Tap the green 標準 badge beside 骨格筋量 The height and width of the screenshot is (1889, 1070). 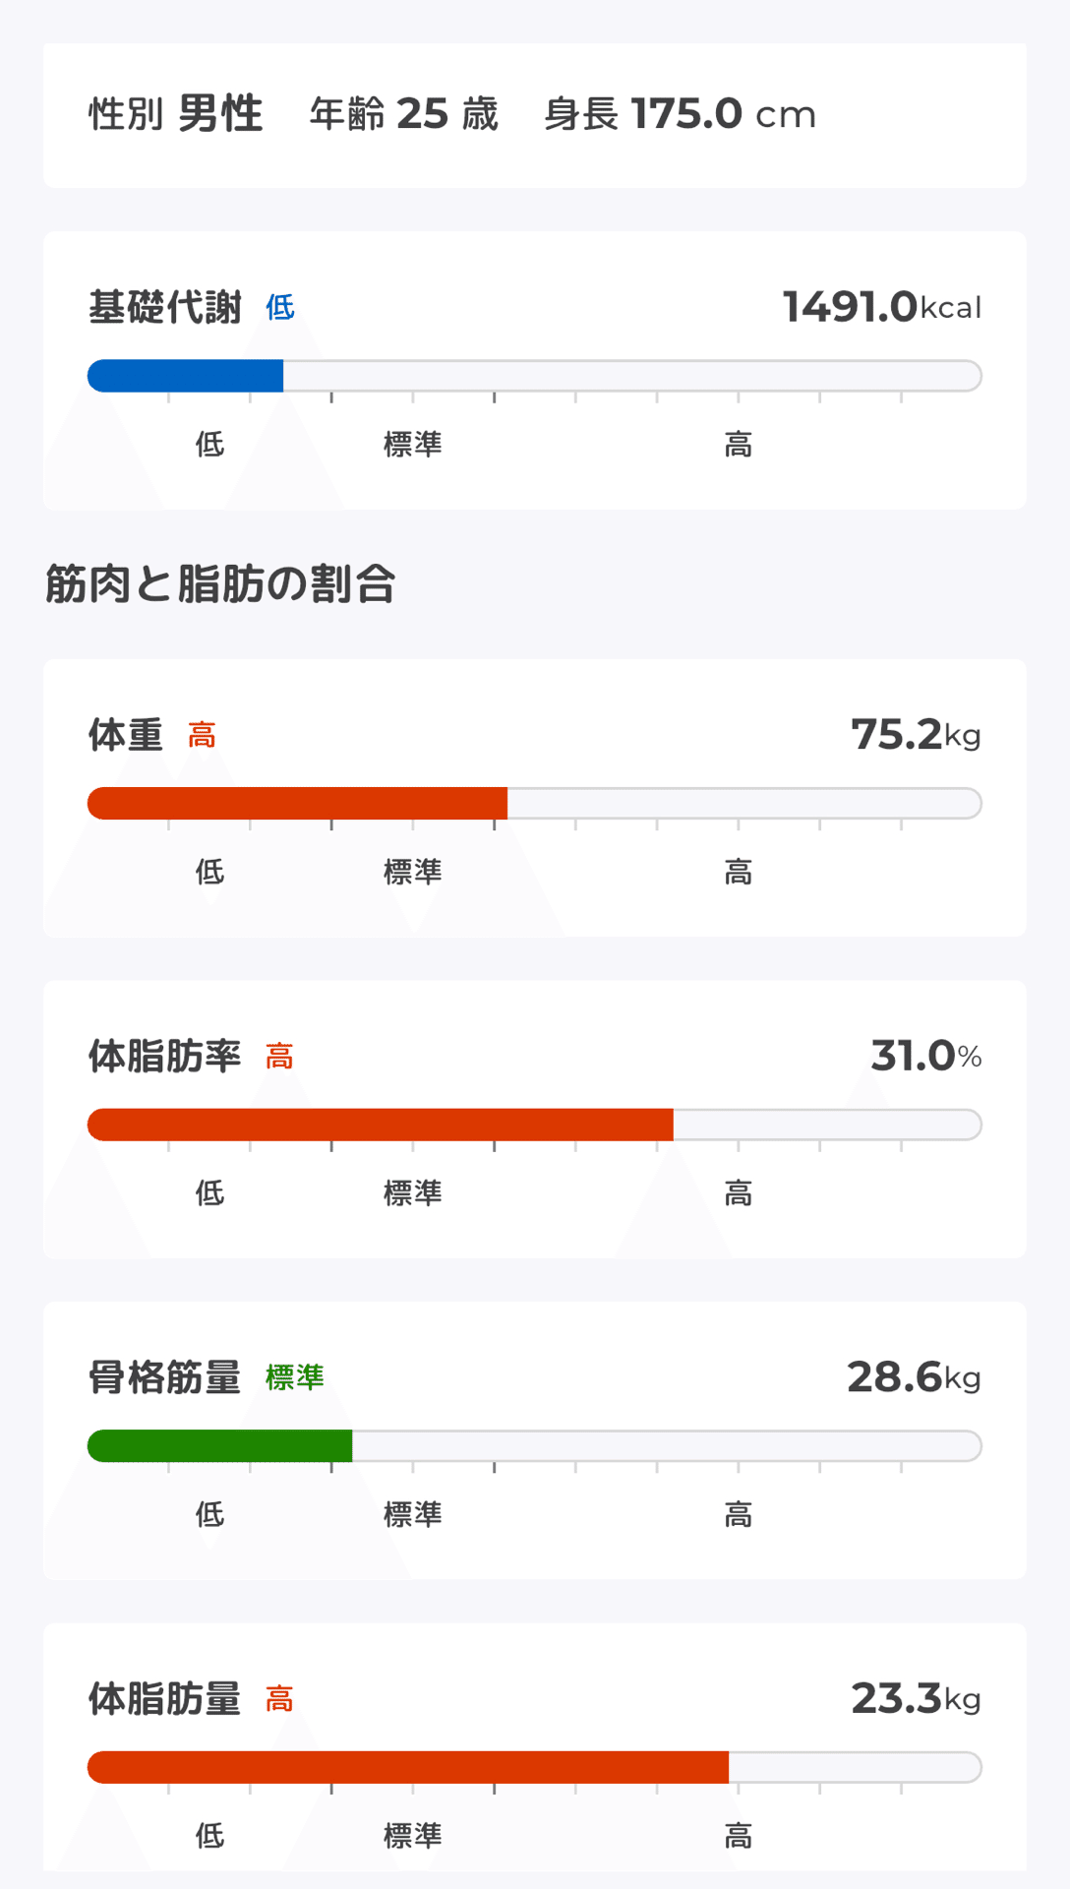(x=294, y=1377)
